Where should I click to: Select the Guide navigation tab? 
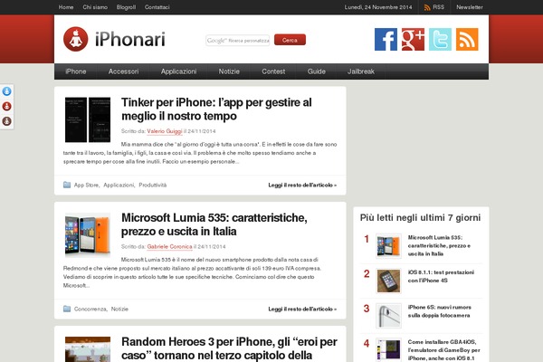316,71
